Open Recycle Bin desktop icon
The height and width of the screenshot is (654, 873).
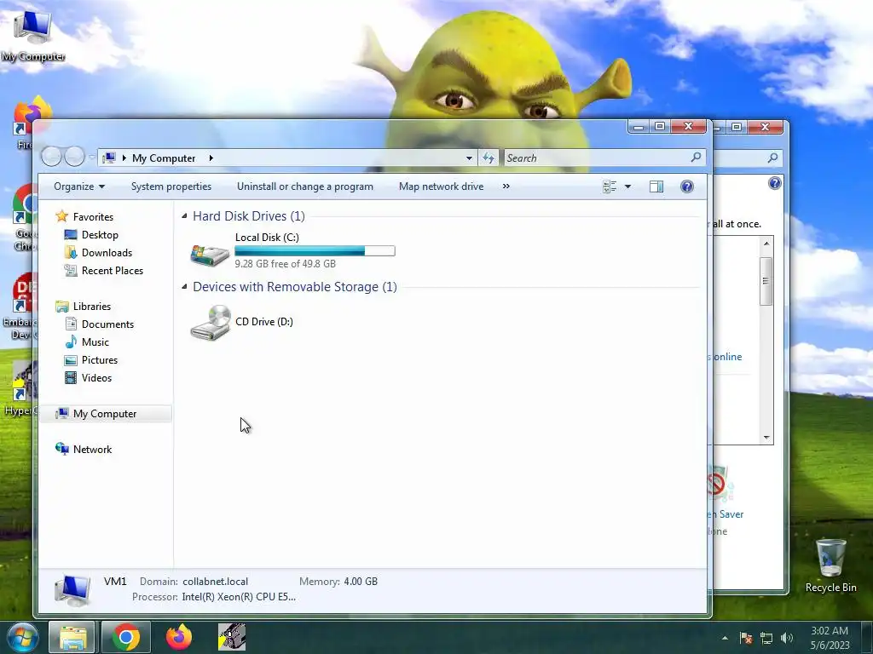(830, 565)
